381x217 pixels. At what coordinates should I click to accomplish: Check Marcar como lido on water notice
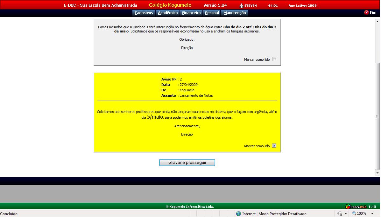point(274,59)
